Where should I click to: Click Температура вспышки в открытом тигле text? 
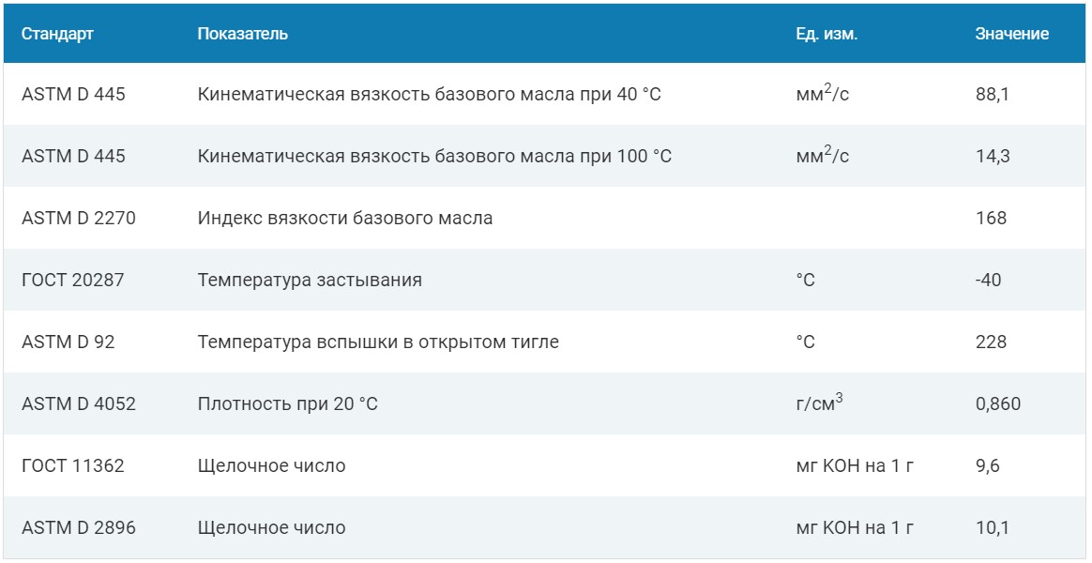[378, 342]
